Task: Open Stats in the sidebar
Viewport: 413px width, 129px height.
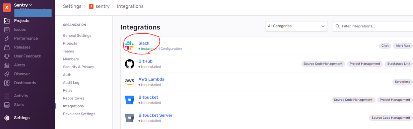Action: point(19,105)
